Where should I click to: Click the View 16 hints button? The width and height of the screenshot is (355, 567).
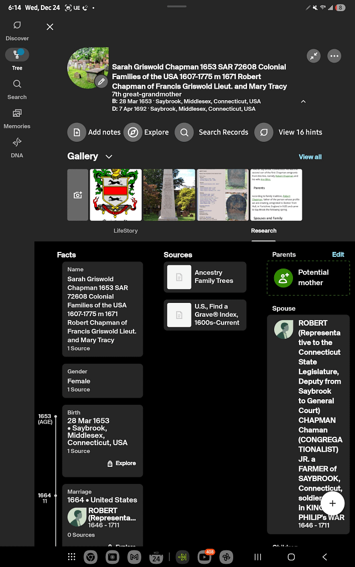coord(289,132)
